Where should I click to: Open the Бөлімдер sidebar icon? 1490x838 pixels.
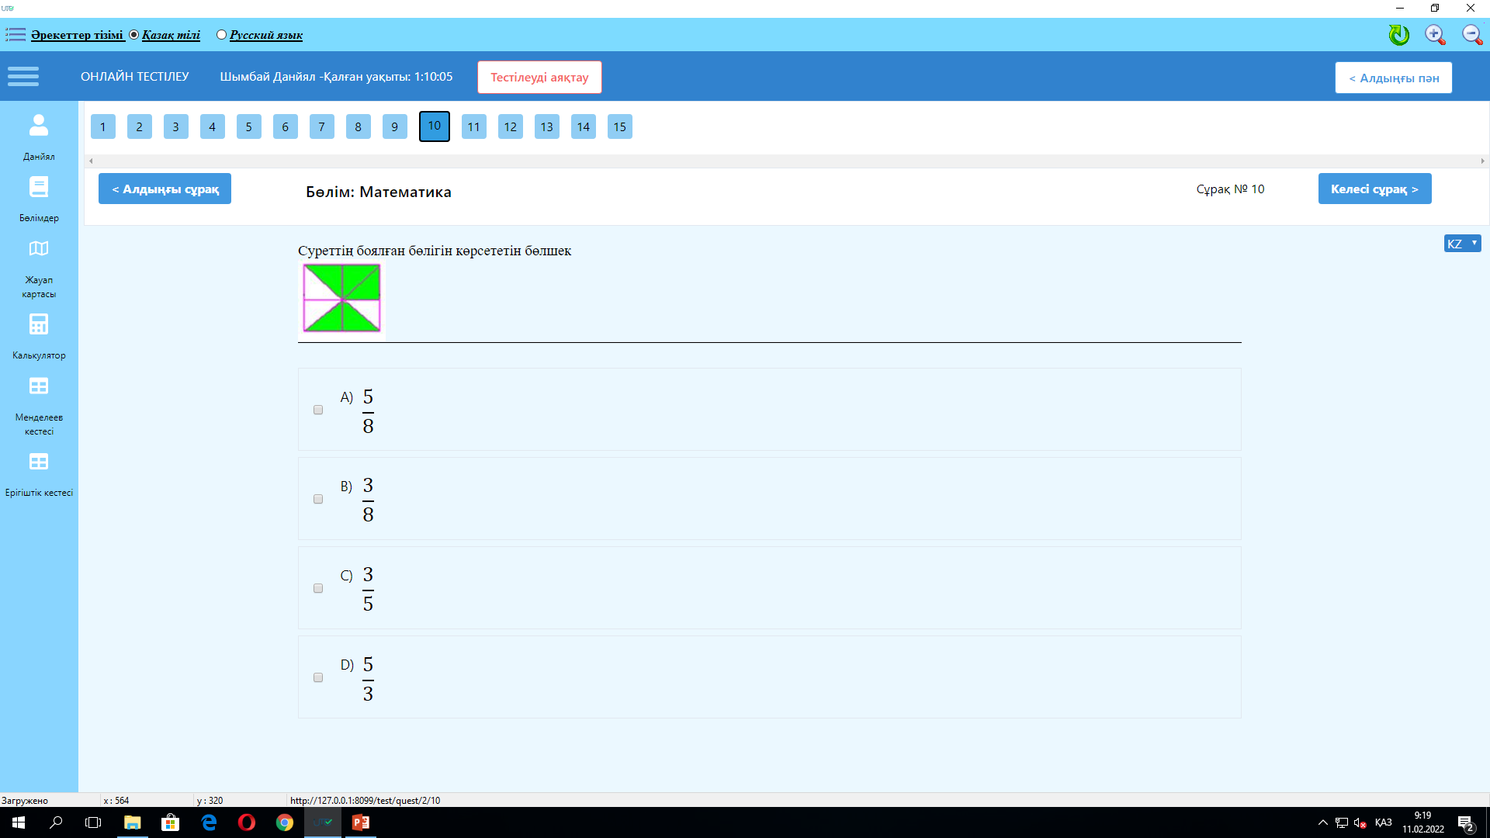click(39, 187)
